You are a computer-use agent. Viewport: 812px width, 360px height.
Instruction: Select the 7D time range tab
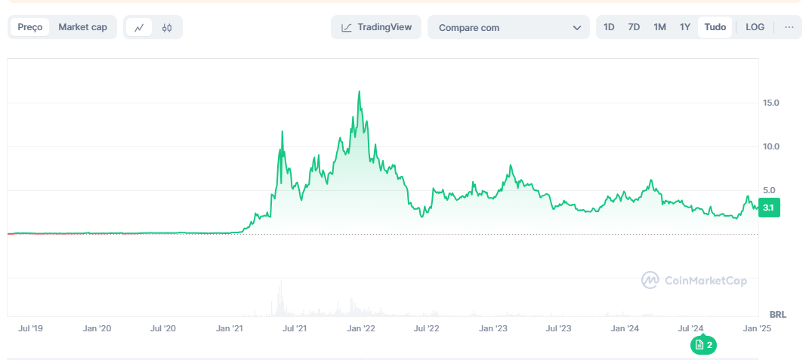(x=634, y=27)
